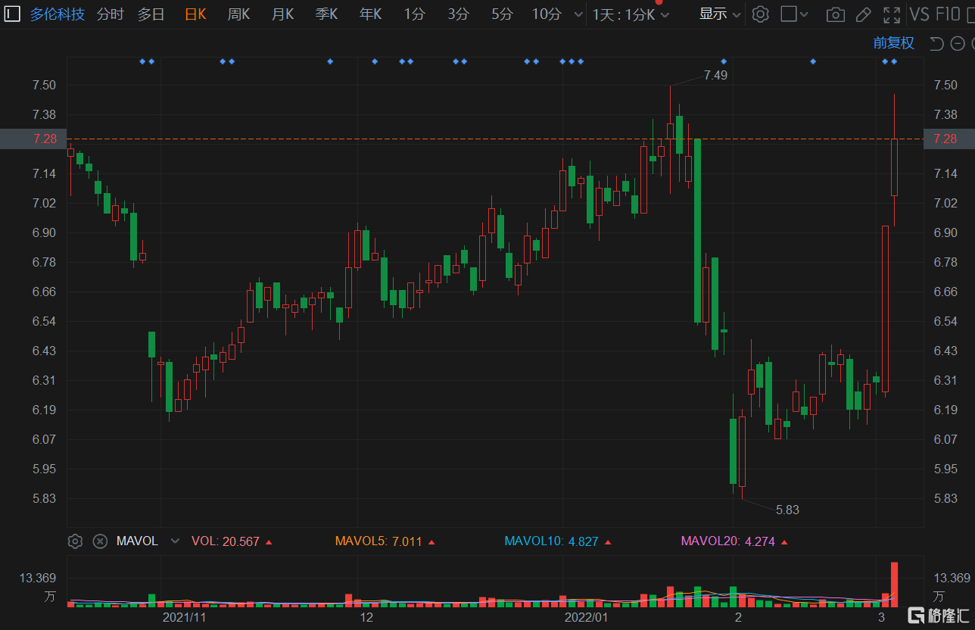Open MAVOL indicator settings gear

pos(75,541)
